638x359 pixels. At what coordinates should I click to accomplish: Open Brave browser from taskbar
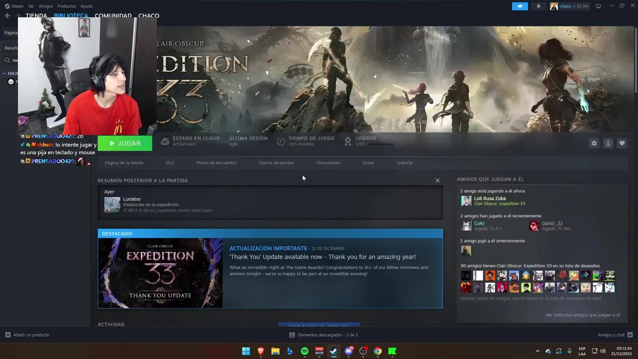[261, 351]
